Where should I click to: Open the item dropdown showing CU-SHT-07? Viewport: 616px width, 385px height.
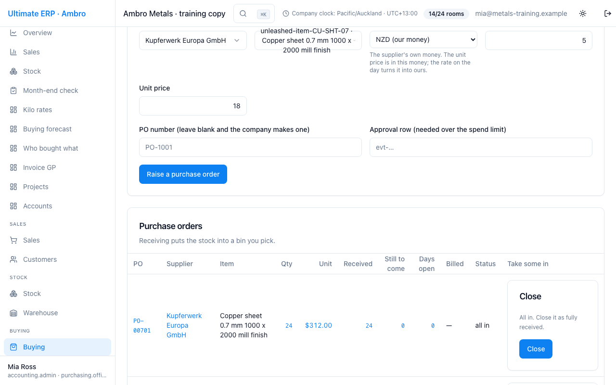tap(308, 40)
